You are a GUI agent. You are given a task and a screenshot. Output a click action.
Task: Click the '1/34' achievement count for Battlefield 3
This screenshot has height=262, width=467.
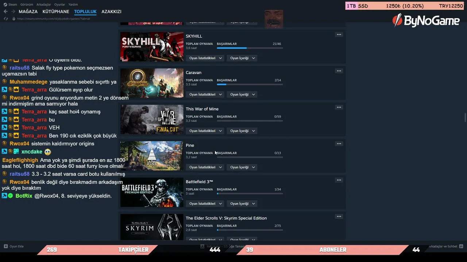pyautogui.click(x=278, y=190)
